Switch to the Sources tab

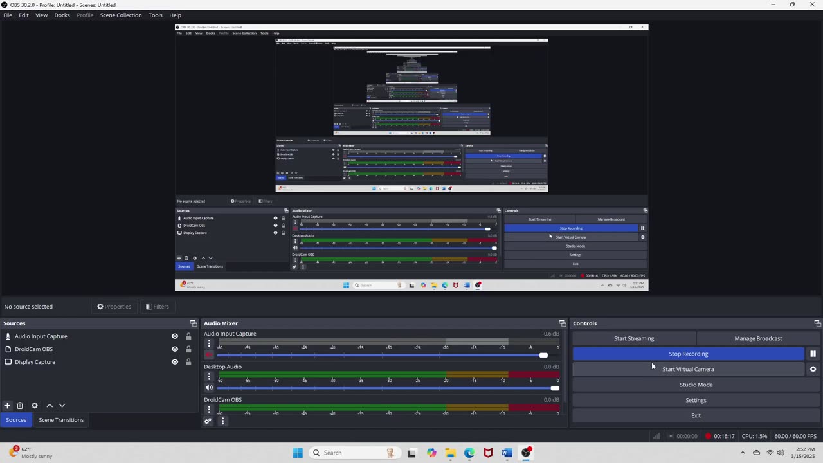pos(16,420)
